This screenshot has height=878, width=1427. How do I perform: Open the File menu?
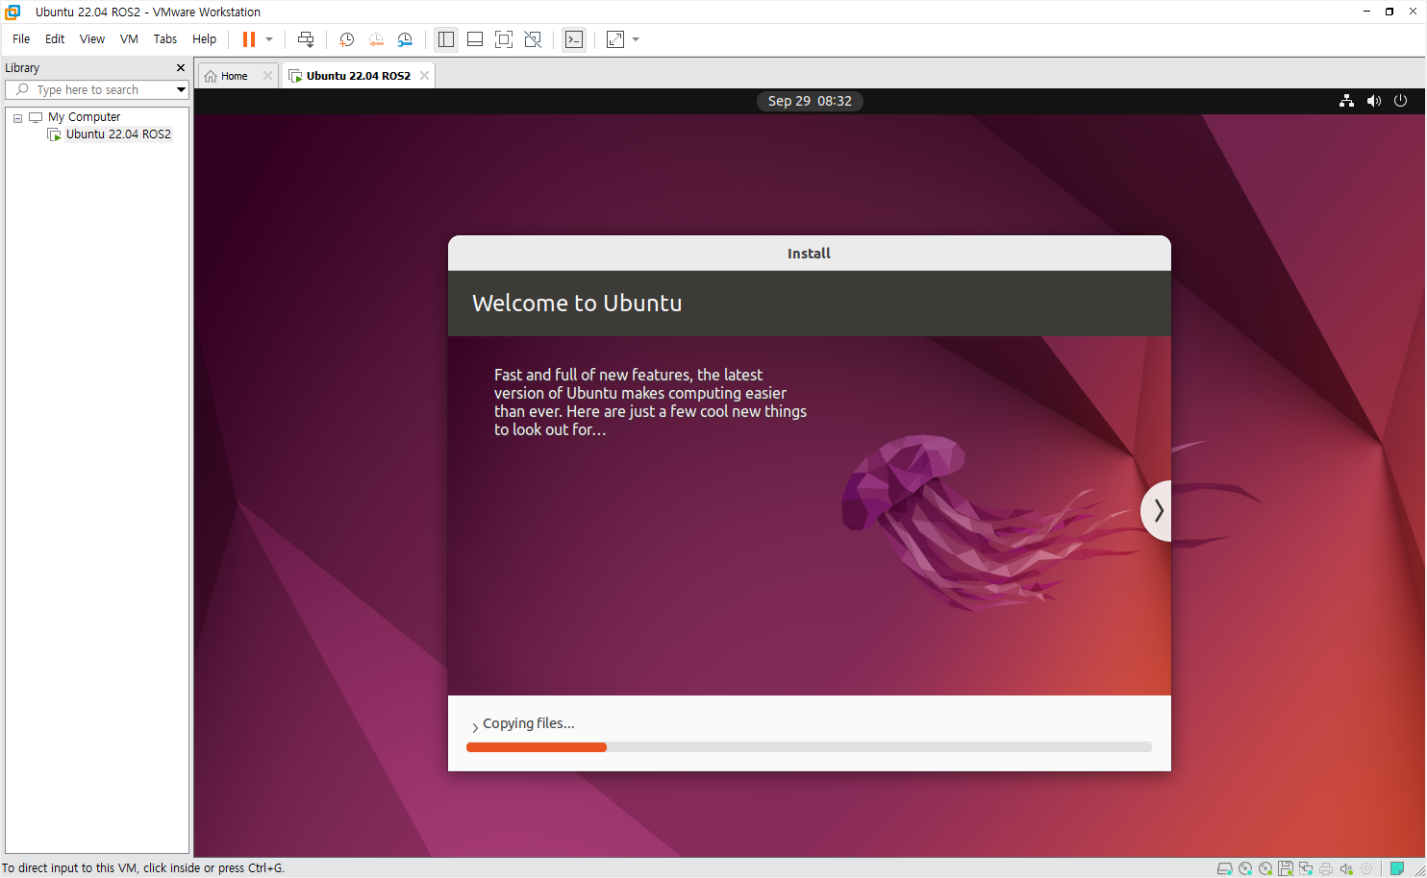(21, 39)
